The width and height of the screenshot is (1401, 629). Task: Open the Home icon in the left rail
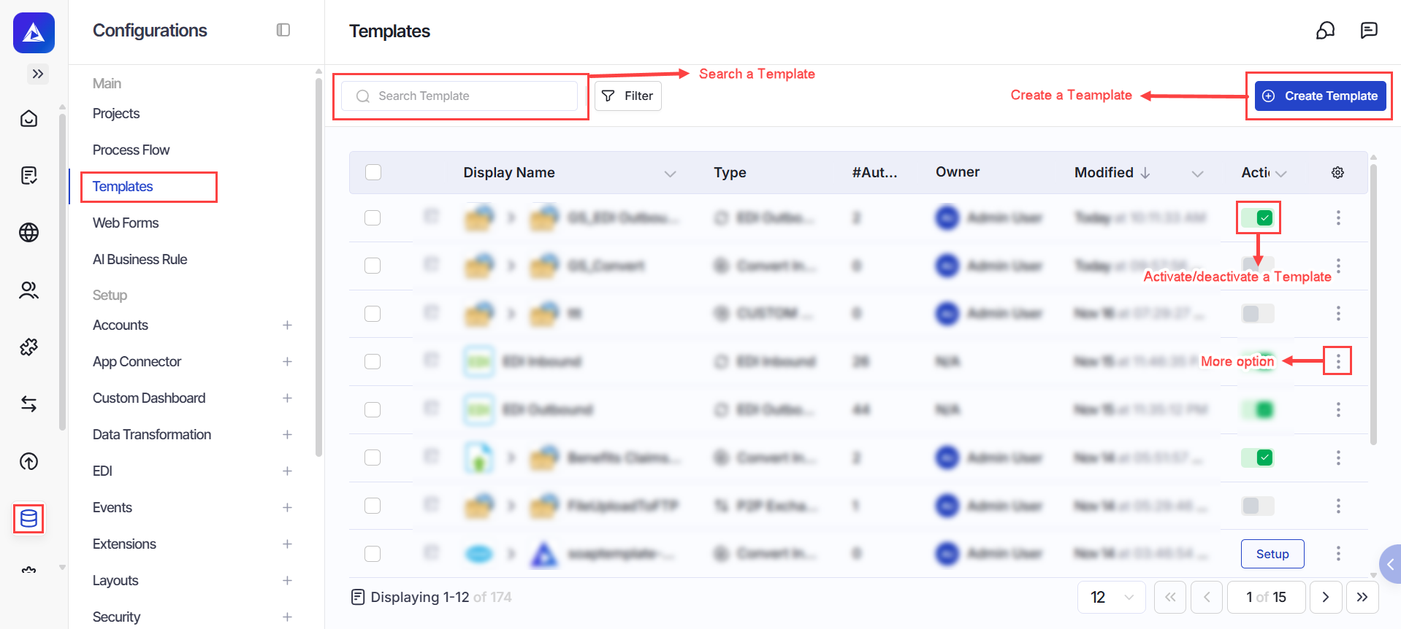pos(29,118)
